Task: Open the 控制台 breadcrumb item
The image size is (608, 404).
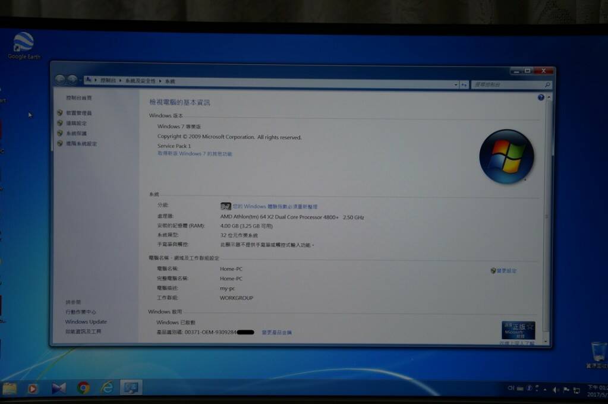Action: click(x=108, y=81)
